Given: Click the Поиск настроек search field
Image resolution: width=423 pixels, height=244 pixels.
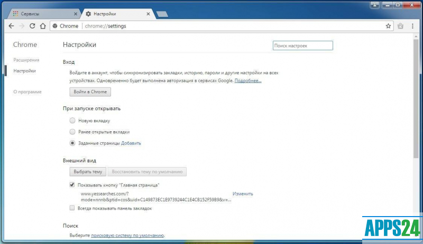Looking at the screenshot, I should 302,46.
